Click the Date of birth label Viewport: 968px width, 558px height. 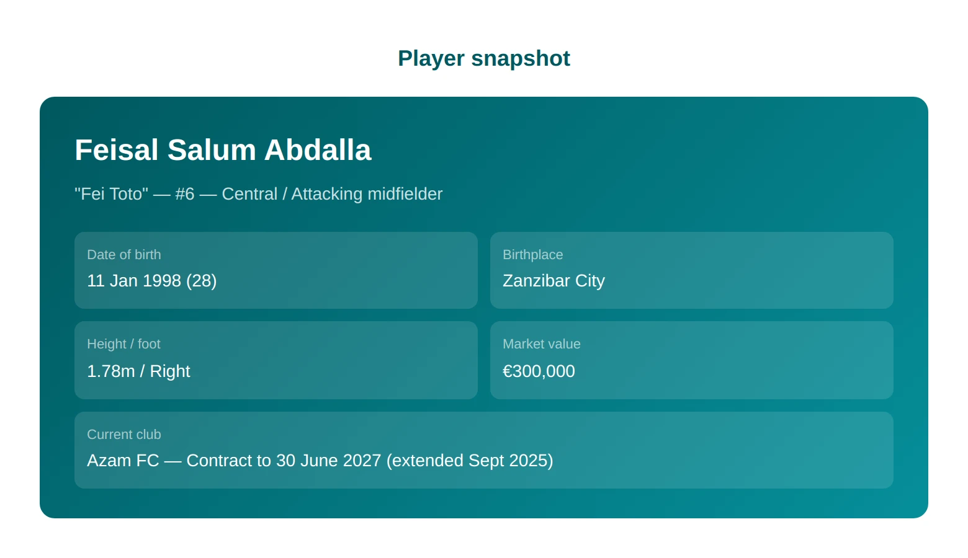click(x=124, y=255)
